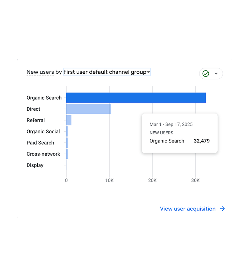The width and height of the screenshot is (249, 277).
Task: Click the 32,479 value in tooltip
Action: click(202, 141)
